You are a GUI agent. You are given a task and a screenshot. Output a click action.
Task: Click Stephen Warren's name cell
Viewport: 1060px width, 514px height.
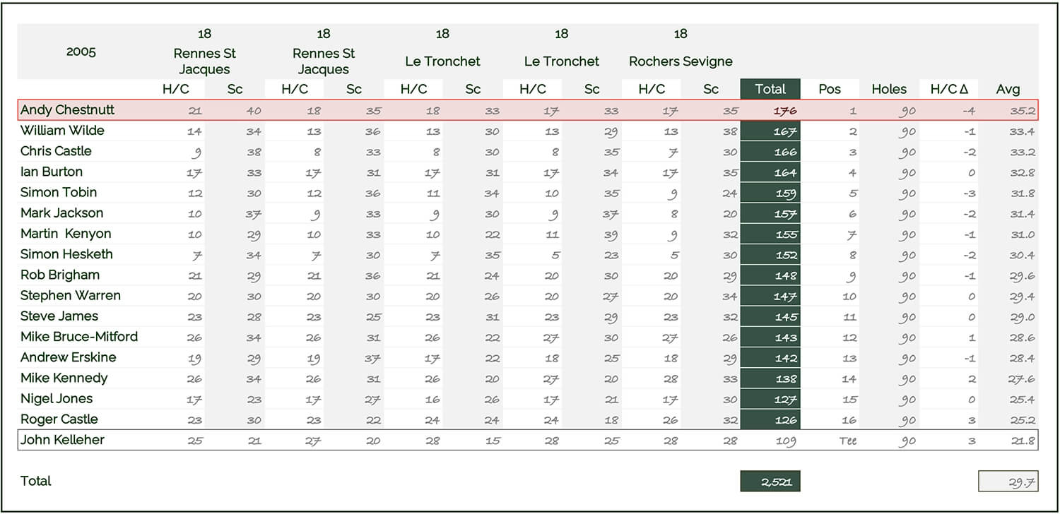click(71, 295)
